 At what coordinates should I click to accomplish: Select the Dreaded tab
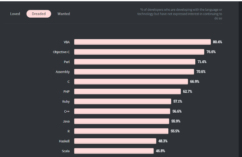click(39, 14)
